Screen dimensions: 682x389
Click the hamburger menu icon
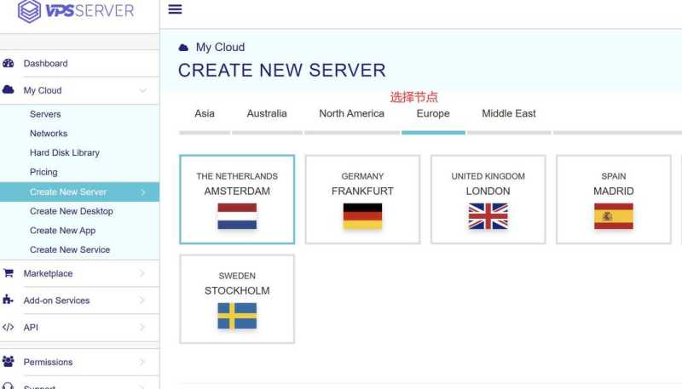tap(175, 9)
